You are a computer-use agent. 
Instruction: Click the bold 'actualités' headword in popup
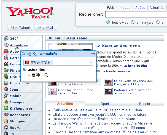(36, 69)
